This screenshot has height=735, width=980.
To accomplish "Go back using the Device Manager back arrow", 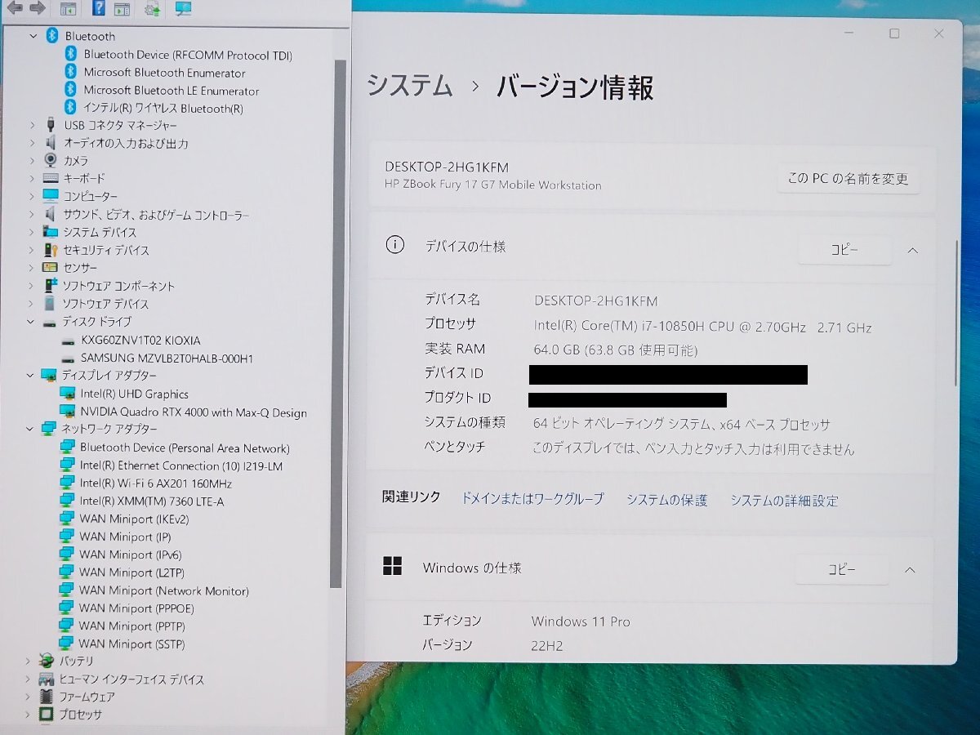I will pyautogui.click(x=15, y=9).
